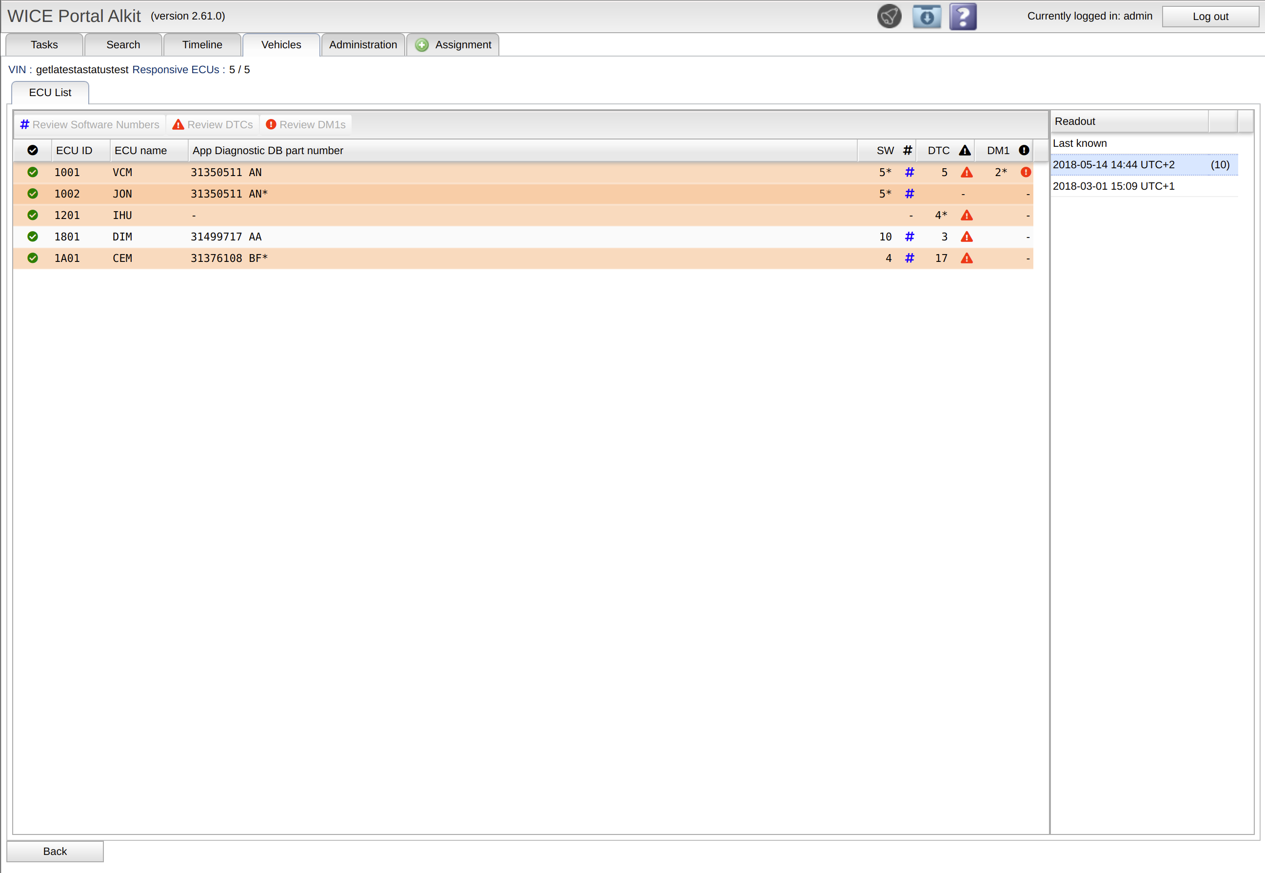This screenshot has width=1265, height=873.
Task: Click green status check for ECU 1001
Action: click(x=33, y=172)
